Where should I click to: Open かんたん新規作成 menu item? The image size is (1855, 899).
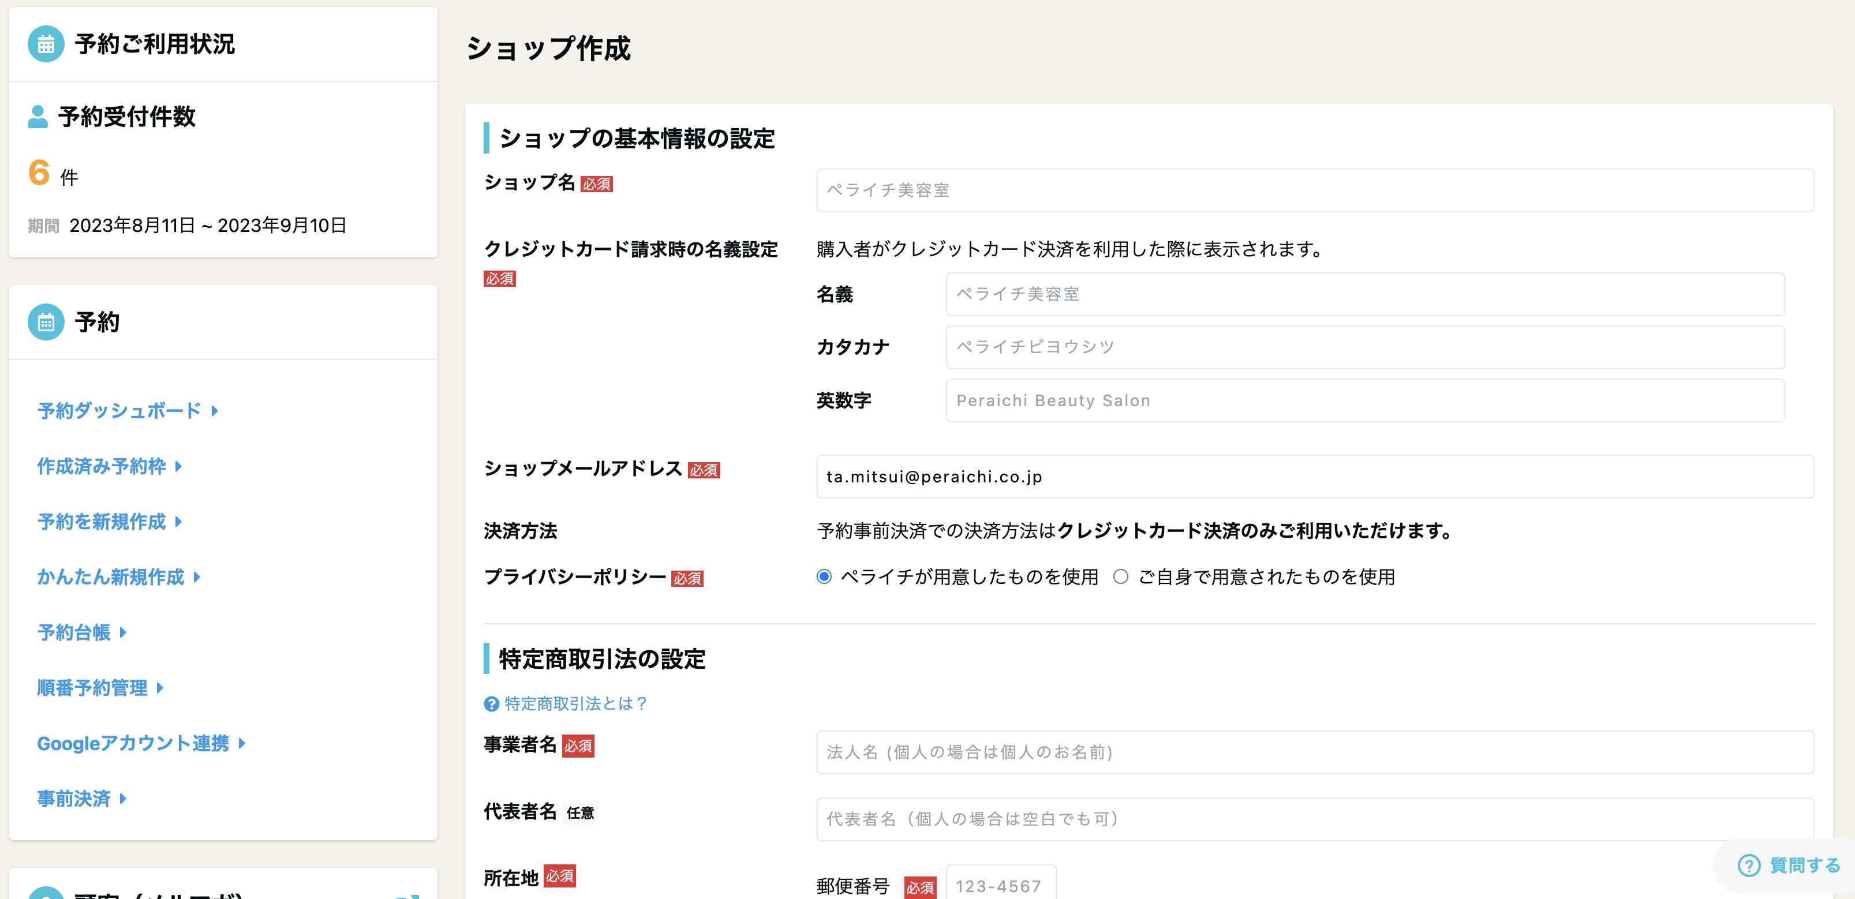point(111,577)
